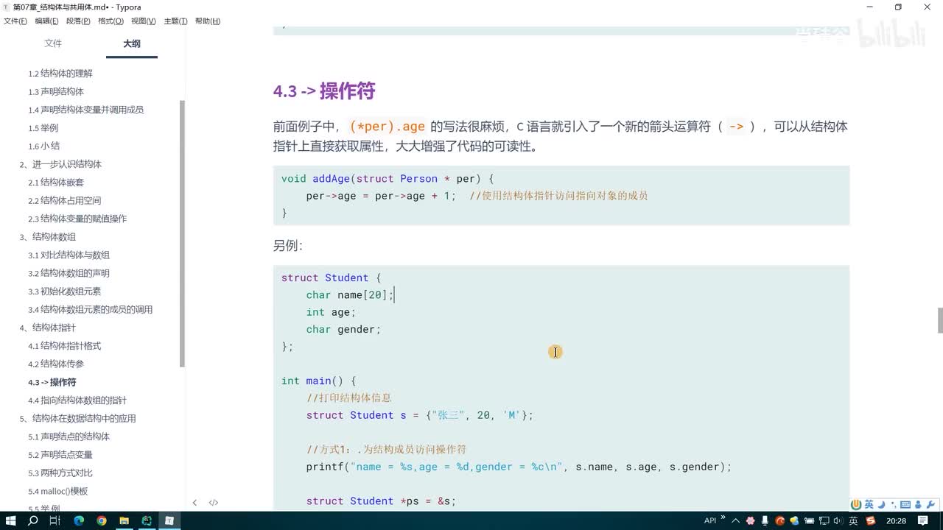
Task: Click the document vertical scrollbar thumb
Action: [940, 320]
